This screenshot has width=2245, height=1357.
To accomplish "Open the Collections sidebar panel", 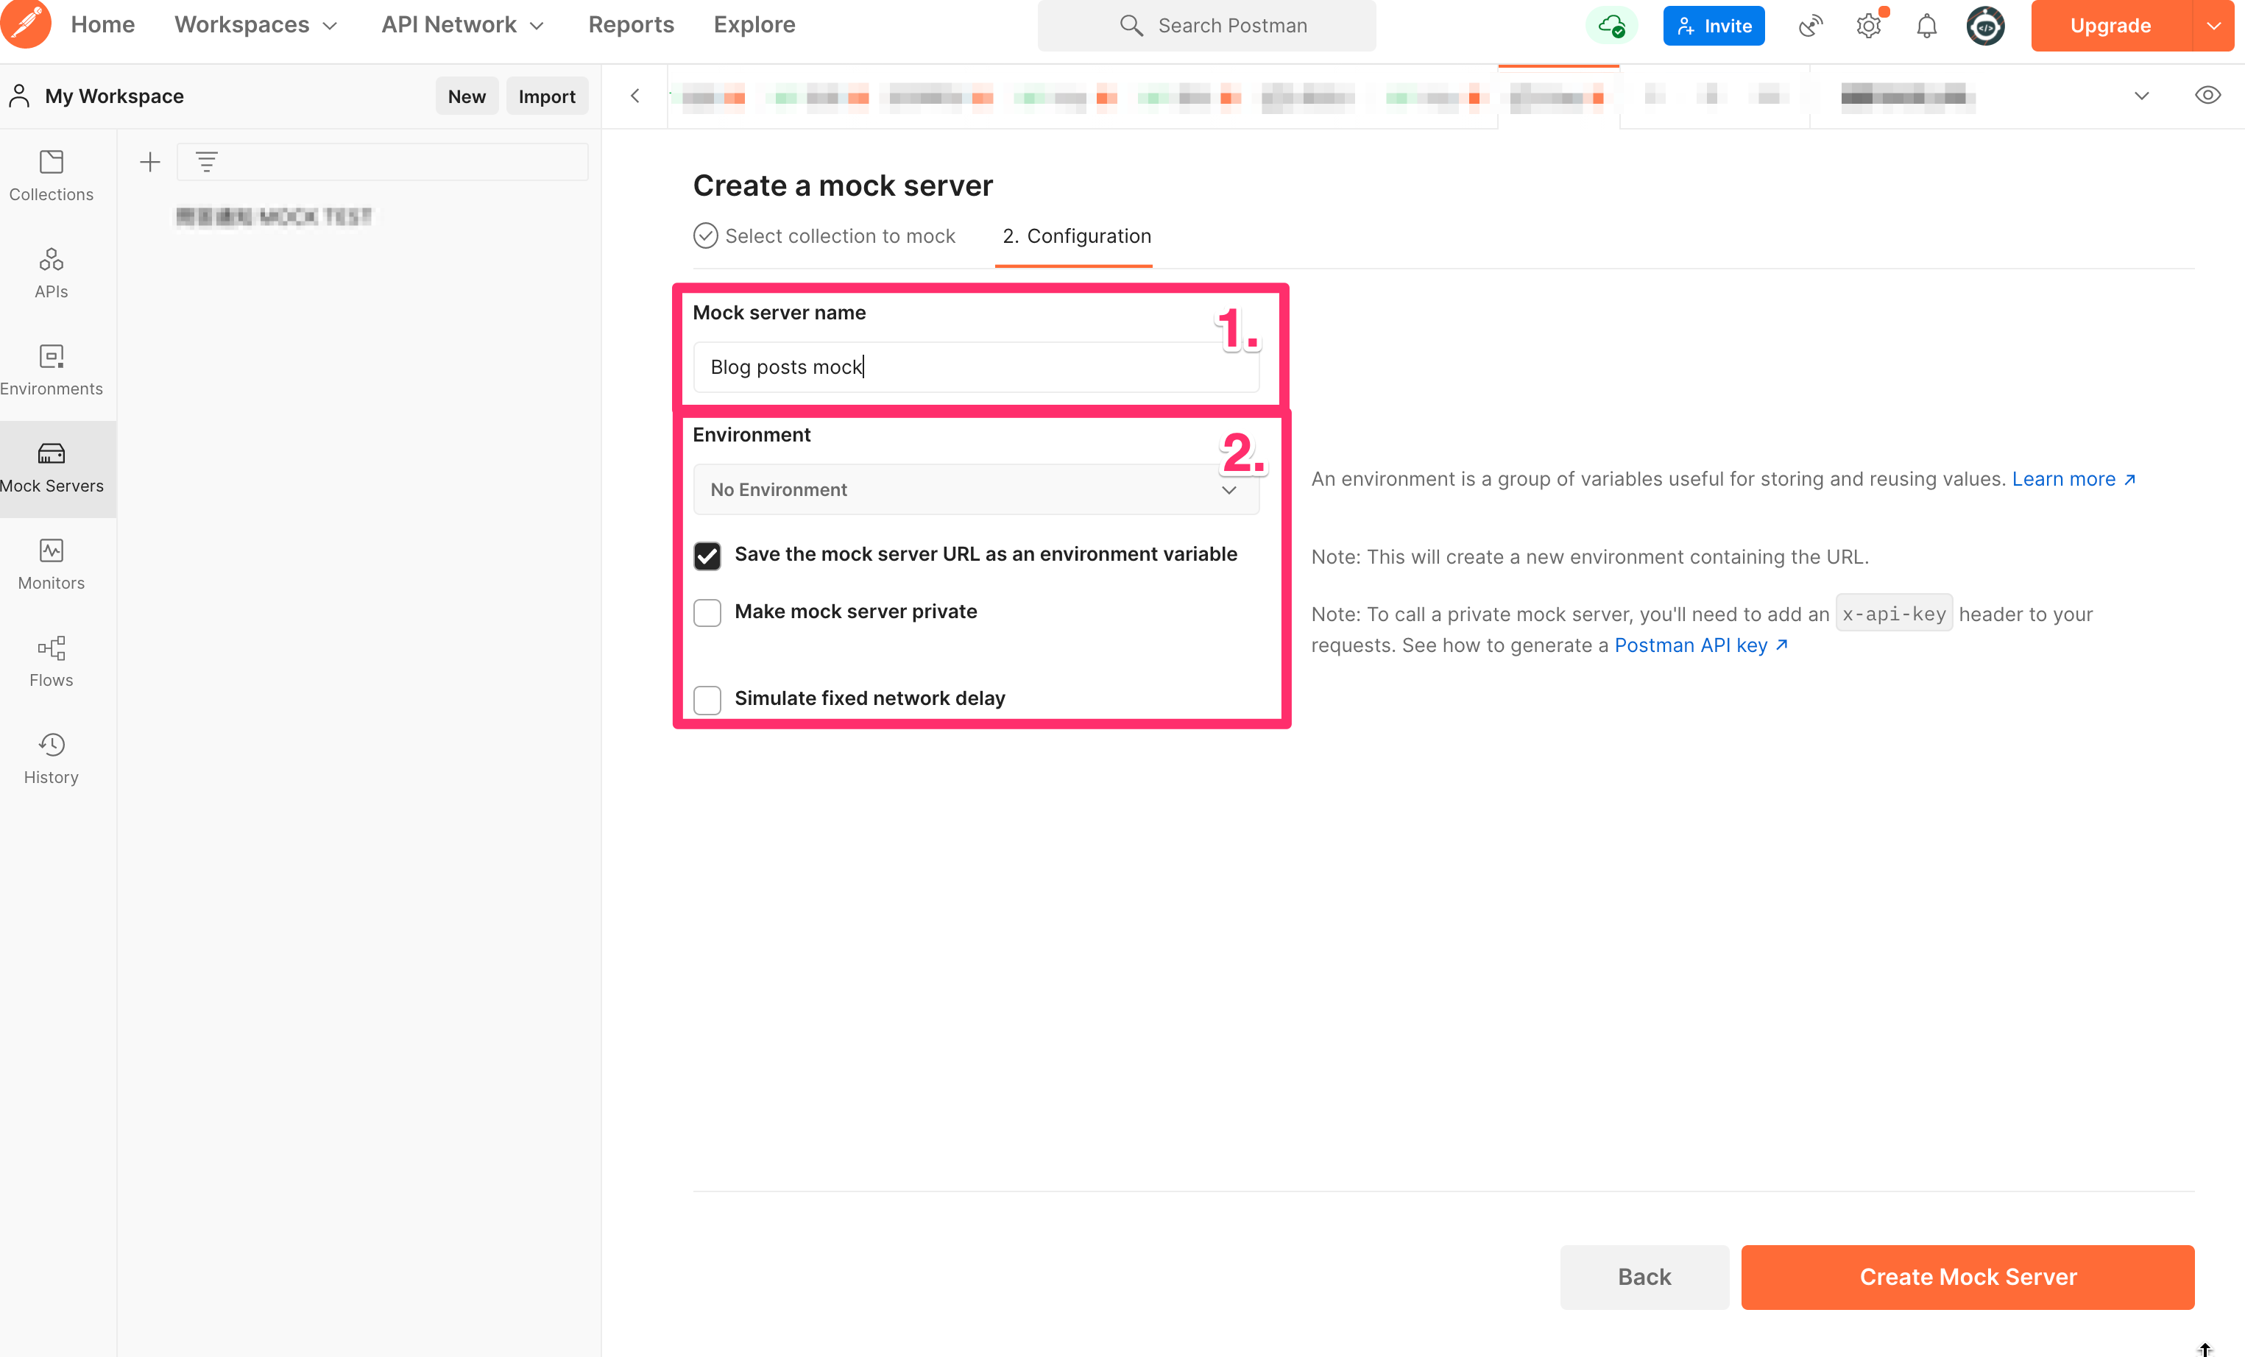I will point(51,176).
